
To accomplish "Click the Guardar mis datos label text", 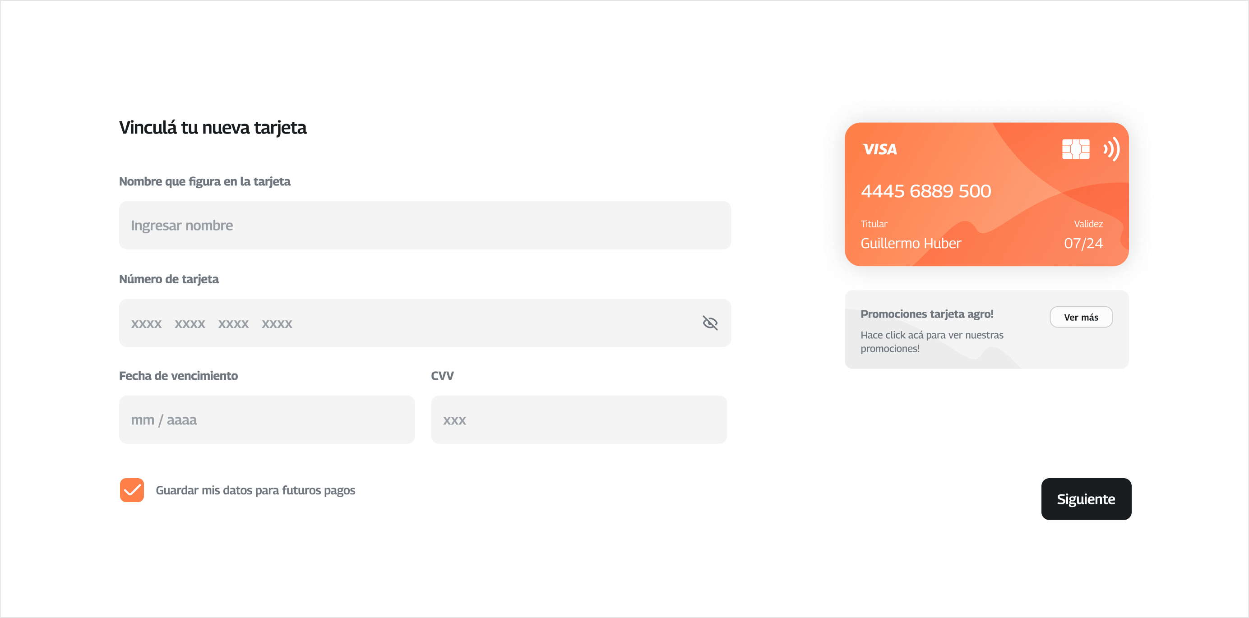I will coord(255,490).
